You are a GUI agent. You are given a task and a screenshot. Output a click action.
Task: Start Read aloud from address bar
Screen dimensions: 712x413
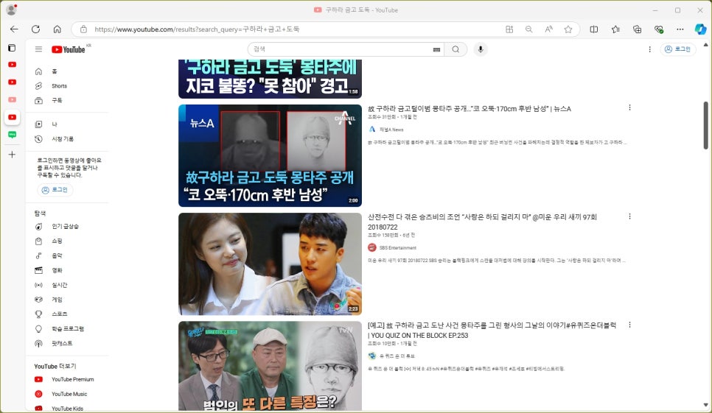[x=548, y=29]
